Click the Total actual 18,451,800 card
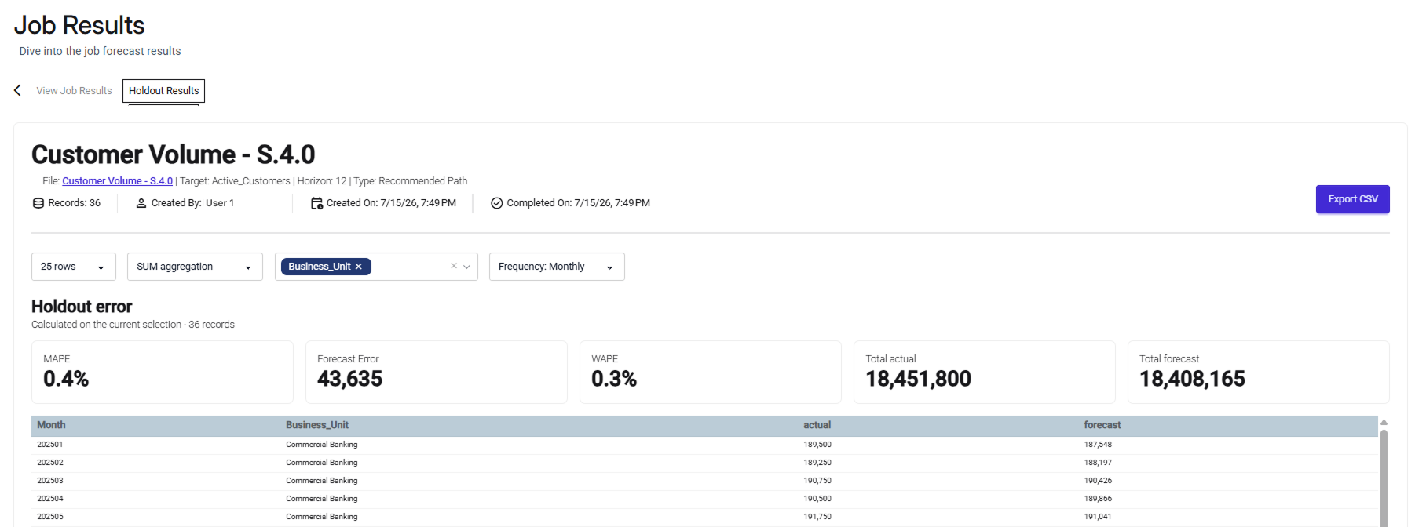This screenshot has width=1426, height=527. point(985,372)
